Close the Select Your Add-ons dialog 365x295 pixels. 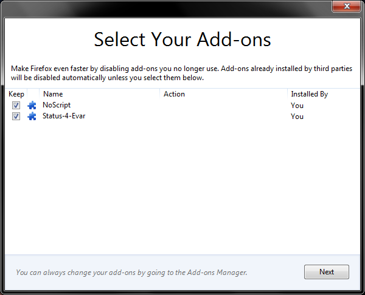(x=346, y=6)
